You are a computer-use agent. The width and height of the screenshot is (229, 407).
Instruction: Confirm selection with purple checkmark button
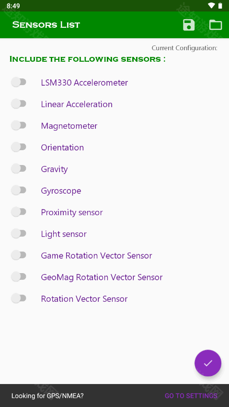coord(208,363)
